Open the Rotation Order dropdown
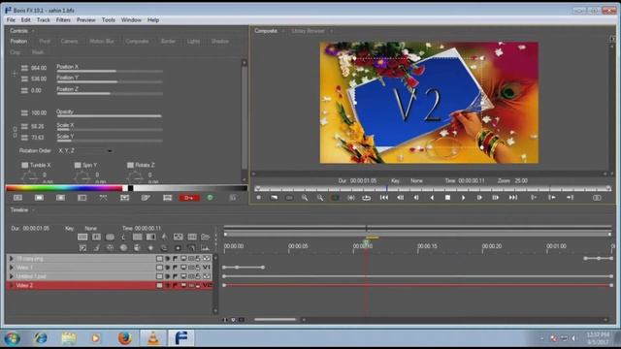This screenshot has height=349, width=621. 85,151
